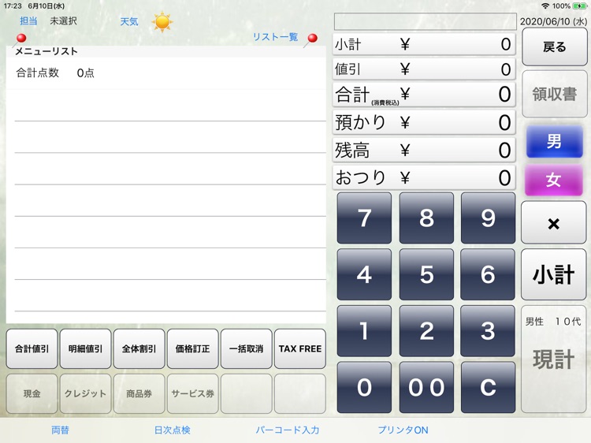Open リスト一覧 list overview

[x=275, y=36]
